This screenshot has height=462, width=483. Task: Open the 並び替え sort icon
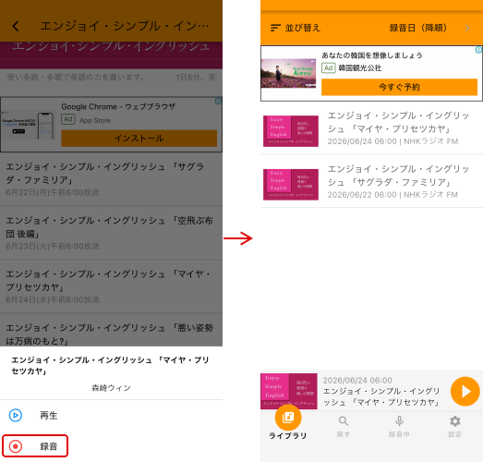pos(275,28)
